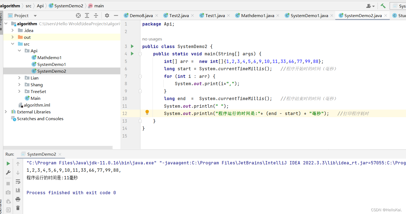Open the run configuration dropdown at top right
406x214 pixels.
click(x=398, y=6)
